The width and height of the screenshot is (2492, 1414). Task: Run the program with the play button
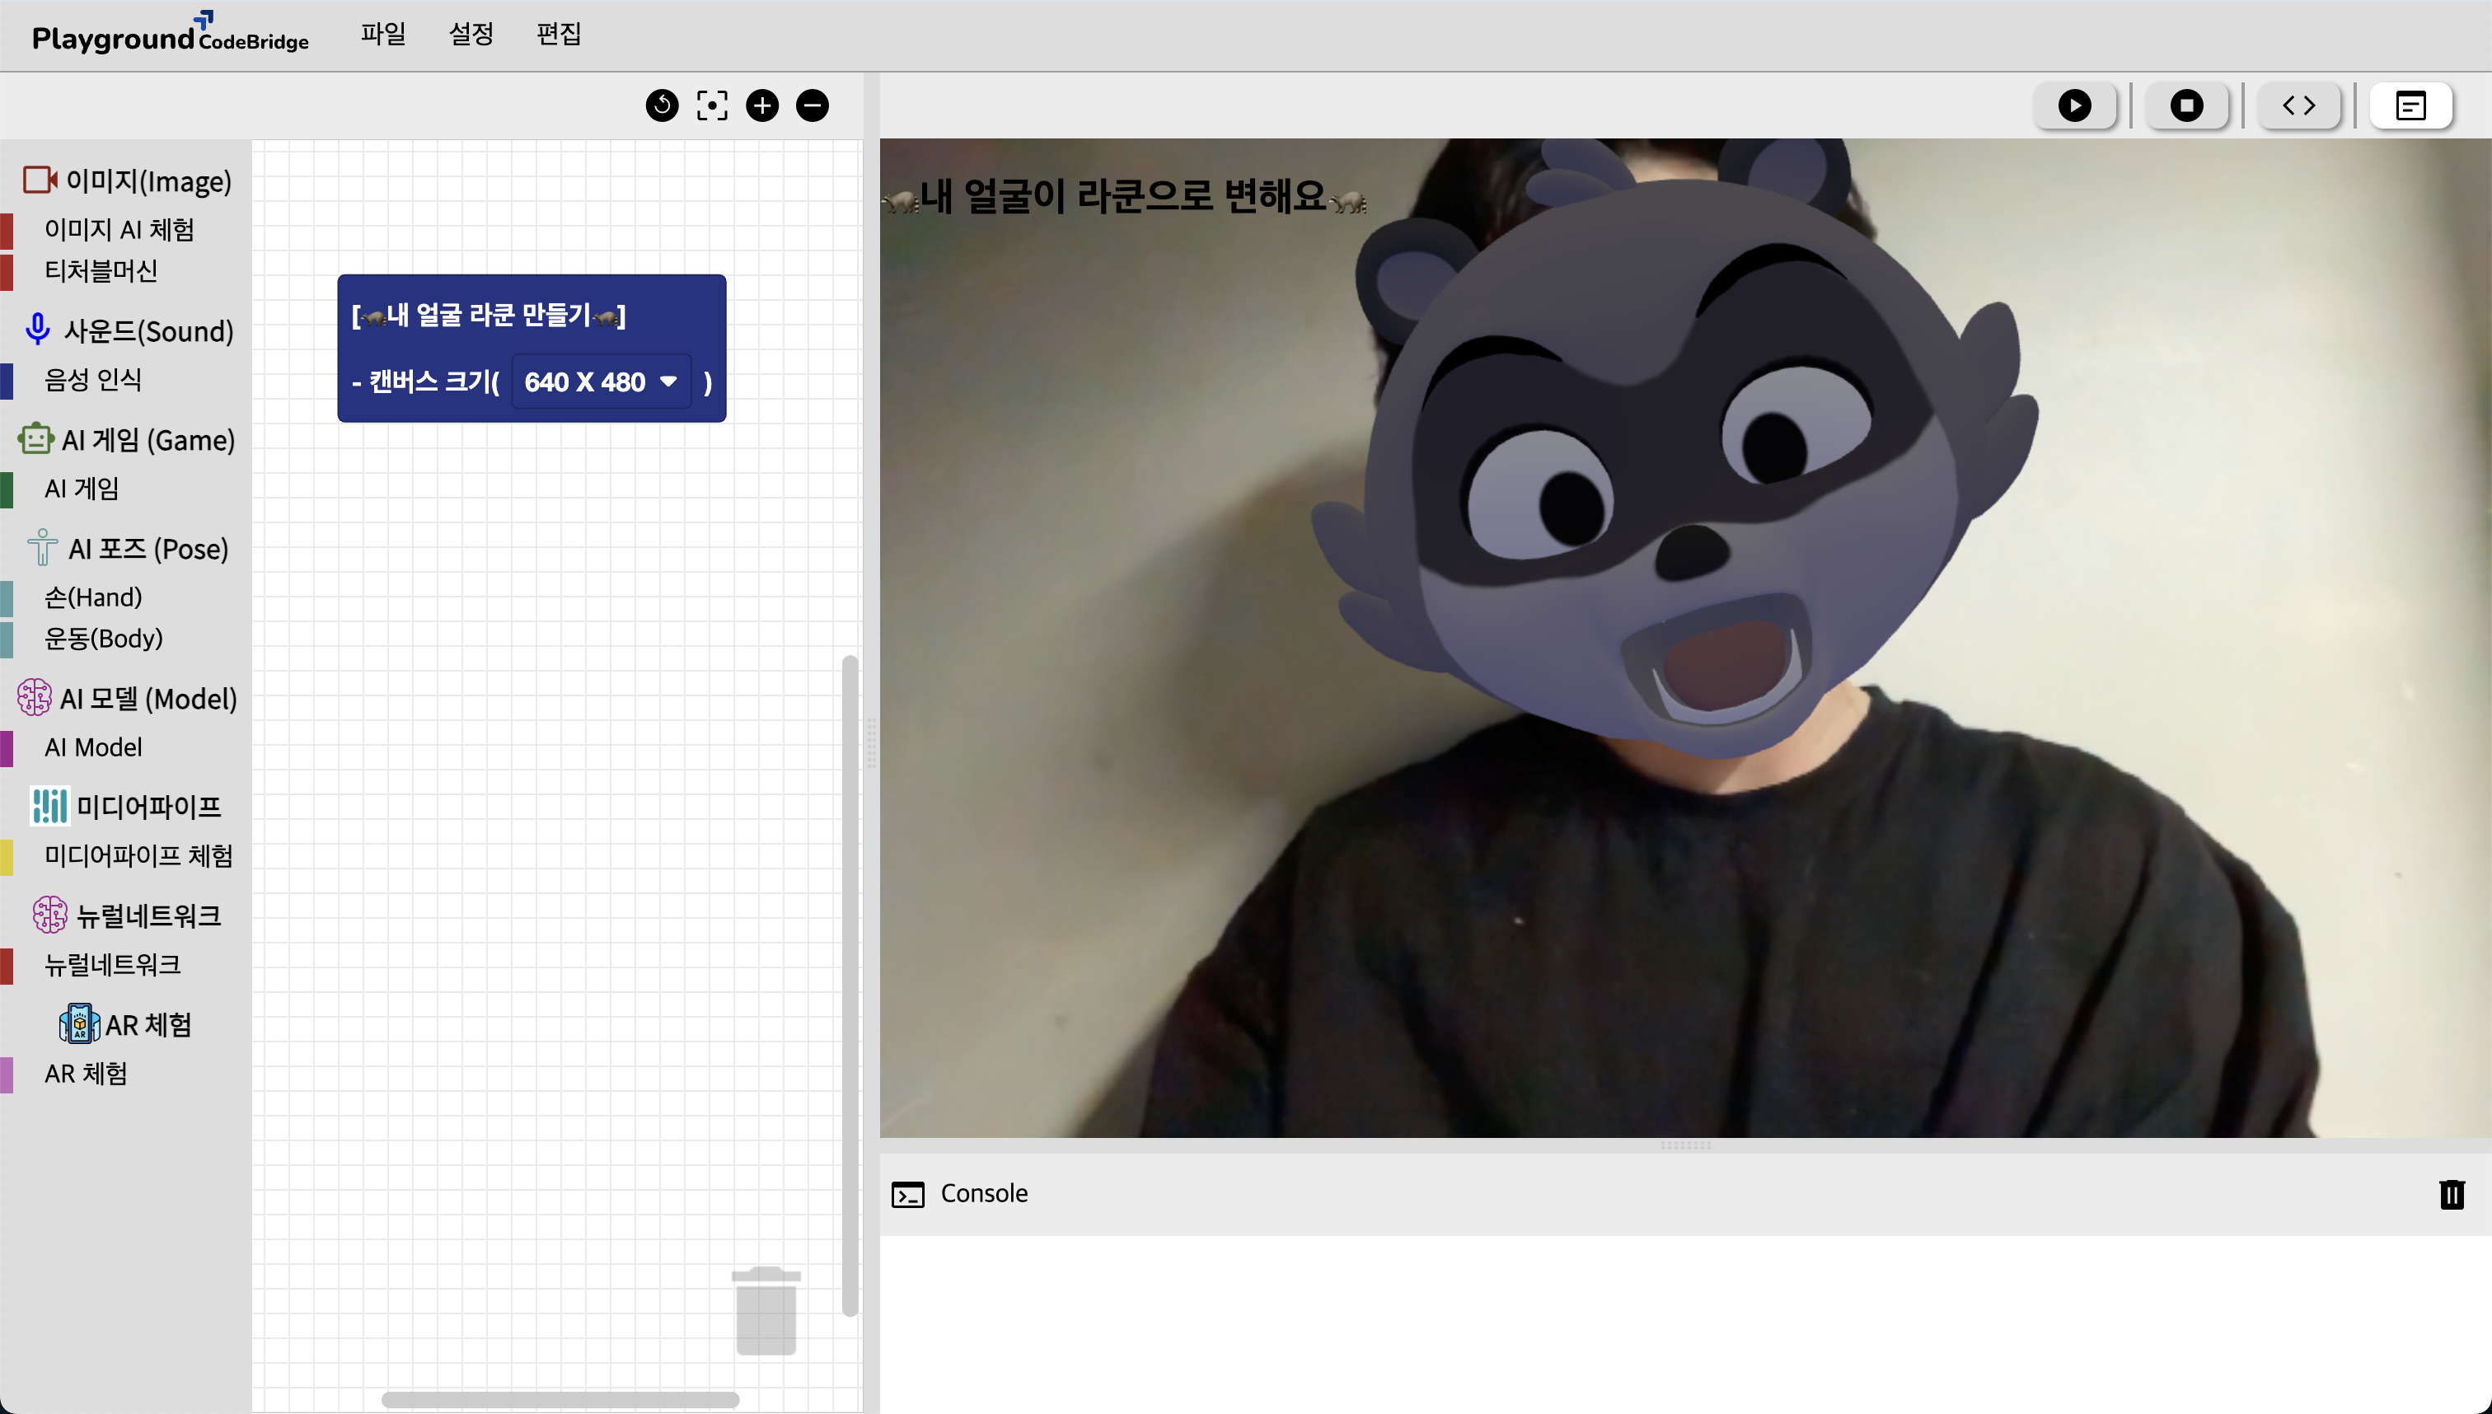[x=2074, y=105]
